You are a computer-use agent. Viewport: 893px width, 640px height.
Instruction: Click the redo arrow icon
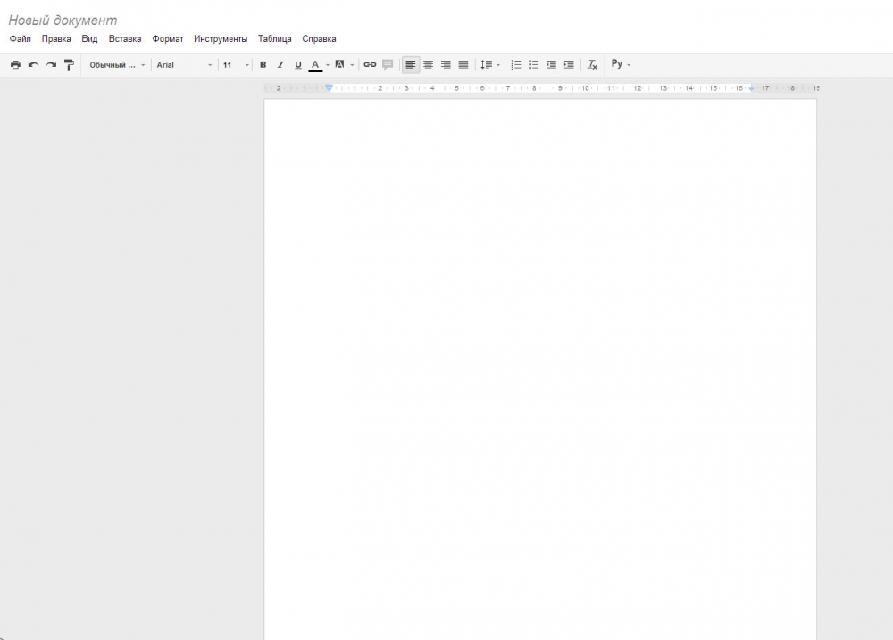51,65
